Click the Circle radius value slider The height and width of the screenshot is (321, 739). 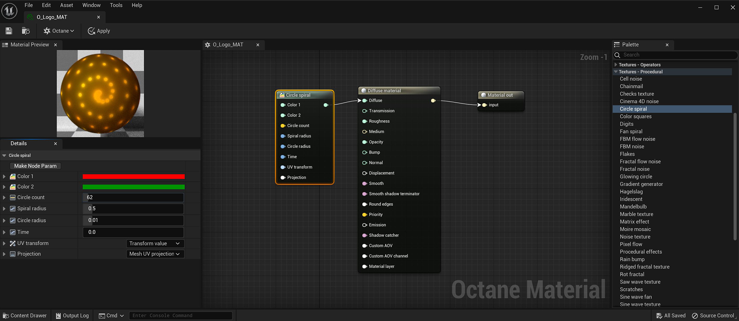point(133,221)
